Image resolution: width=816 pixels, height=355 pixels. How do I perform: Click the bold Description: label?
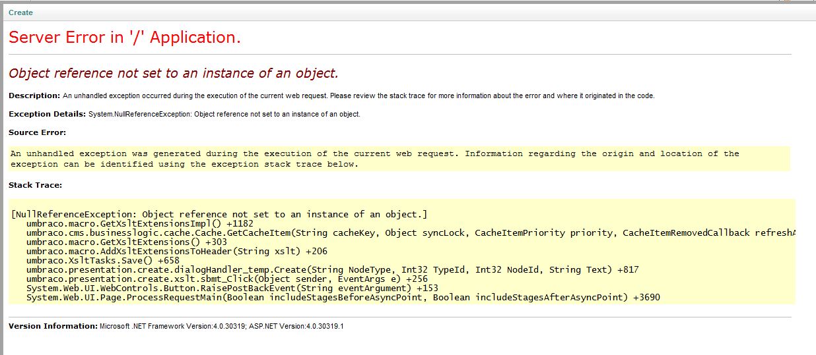coord(34,96)
